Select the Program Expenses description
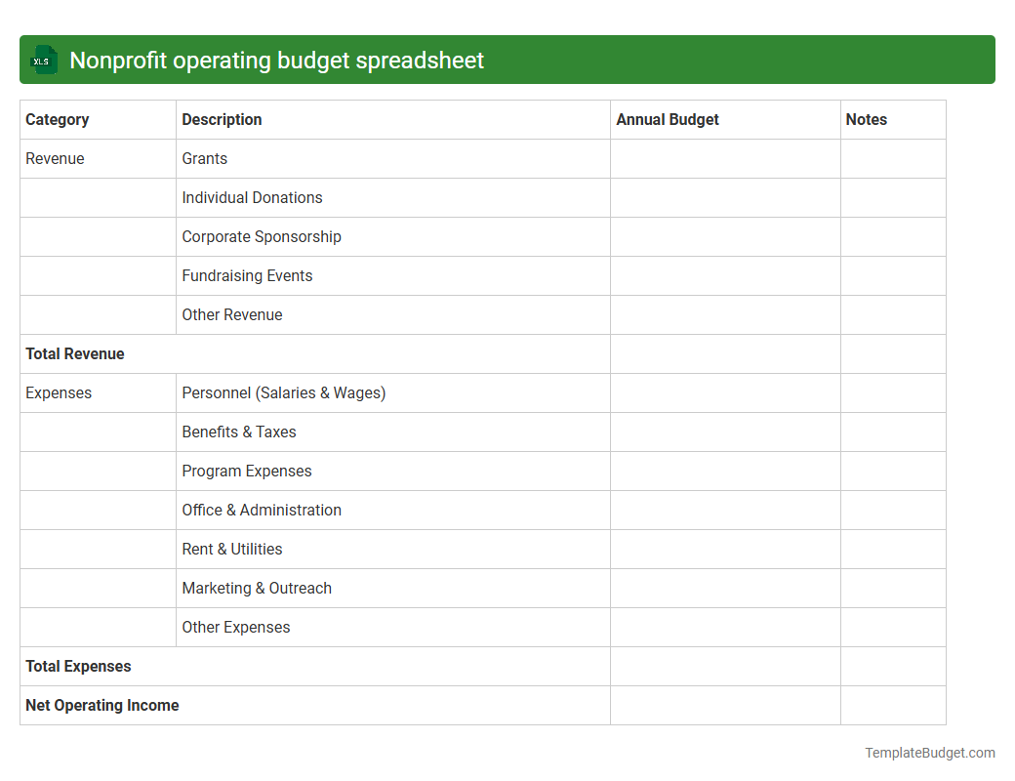 pyautogui.click(x=246, y=471)
